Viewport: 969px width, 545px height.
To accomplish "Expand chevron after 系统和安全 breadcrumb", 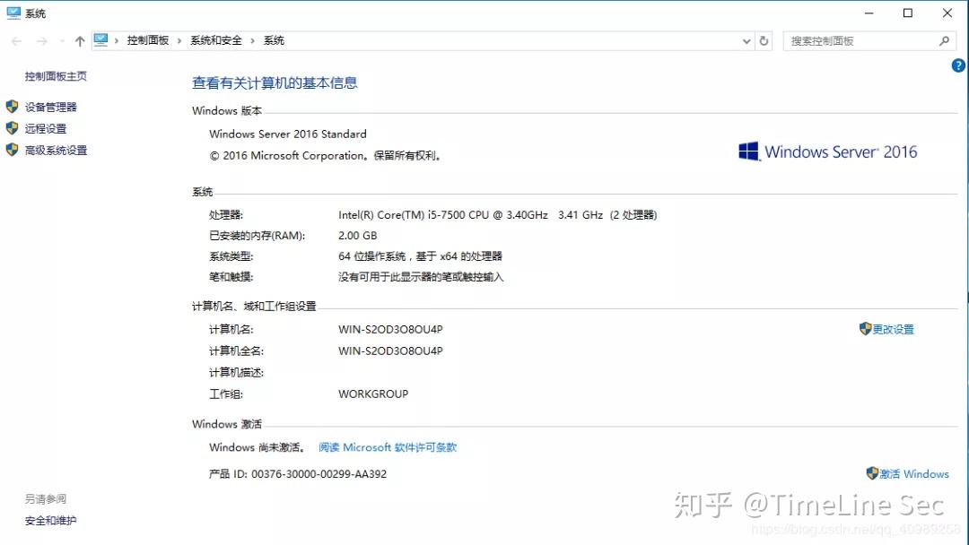I will [x=253, y=40].
